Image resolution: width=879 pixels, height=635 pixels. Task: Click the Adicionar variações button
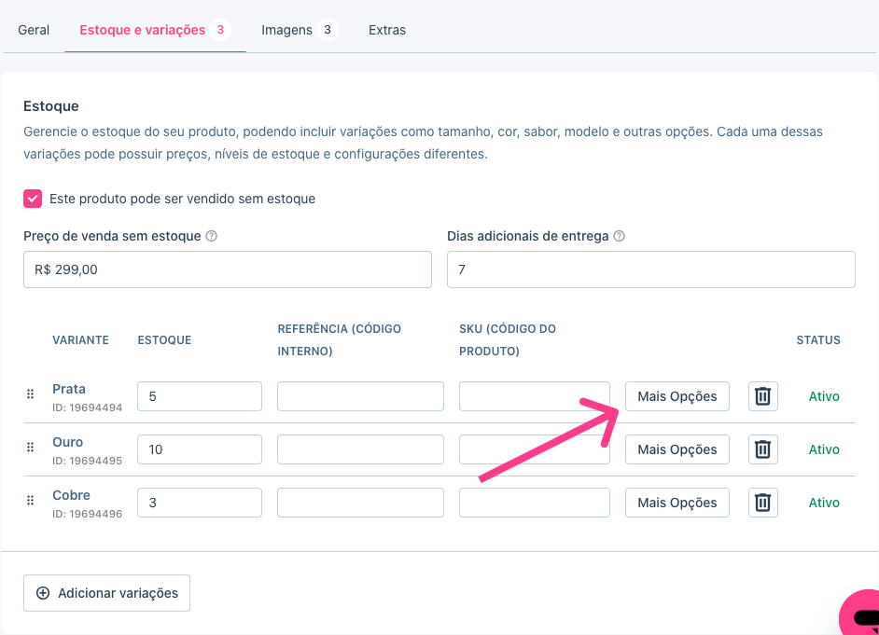pyautogui.click(x=106, y=593)
